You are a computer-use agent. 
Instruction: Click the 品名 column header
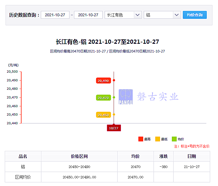tap(23, 156)
